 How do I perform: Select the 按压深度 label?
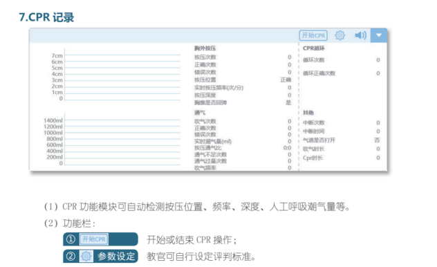(x=205, y=95)
